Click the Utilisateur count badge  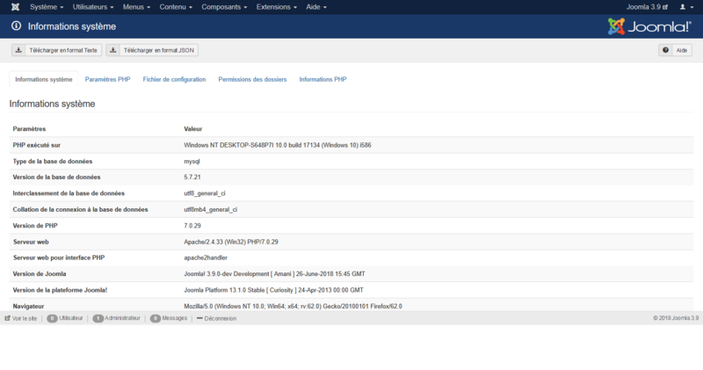[52, 318]
